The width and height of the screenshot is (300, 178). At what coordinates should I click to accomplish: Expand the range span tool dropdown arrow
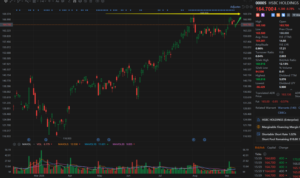(45, 1)
